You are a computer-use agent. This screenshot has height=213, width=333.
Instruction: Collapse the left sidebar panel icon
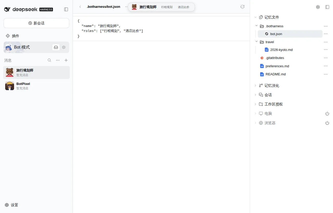pyautogui.click(x=66, y=9)
